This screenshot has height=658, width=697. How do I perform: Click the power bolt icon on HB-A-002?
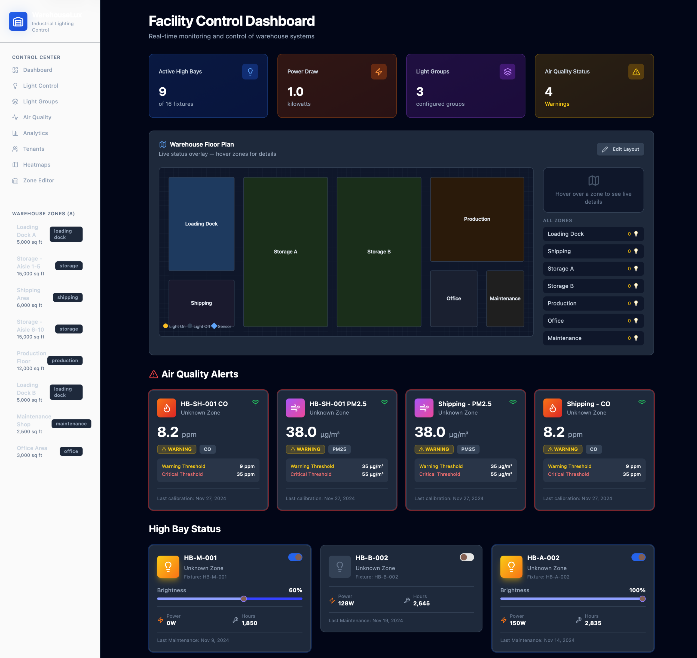point(504,620)
